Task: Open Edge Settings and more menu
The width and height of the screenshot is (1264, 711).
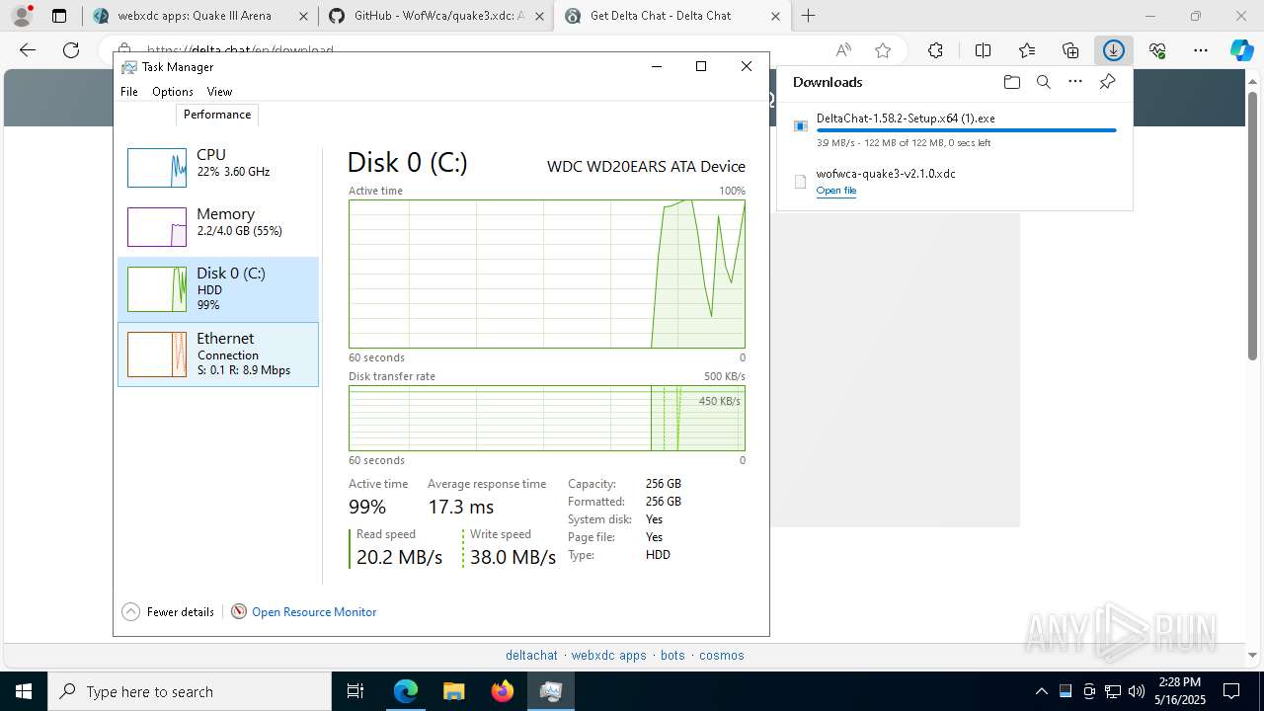Action: point(1201,50)
